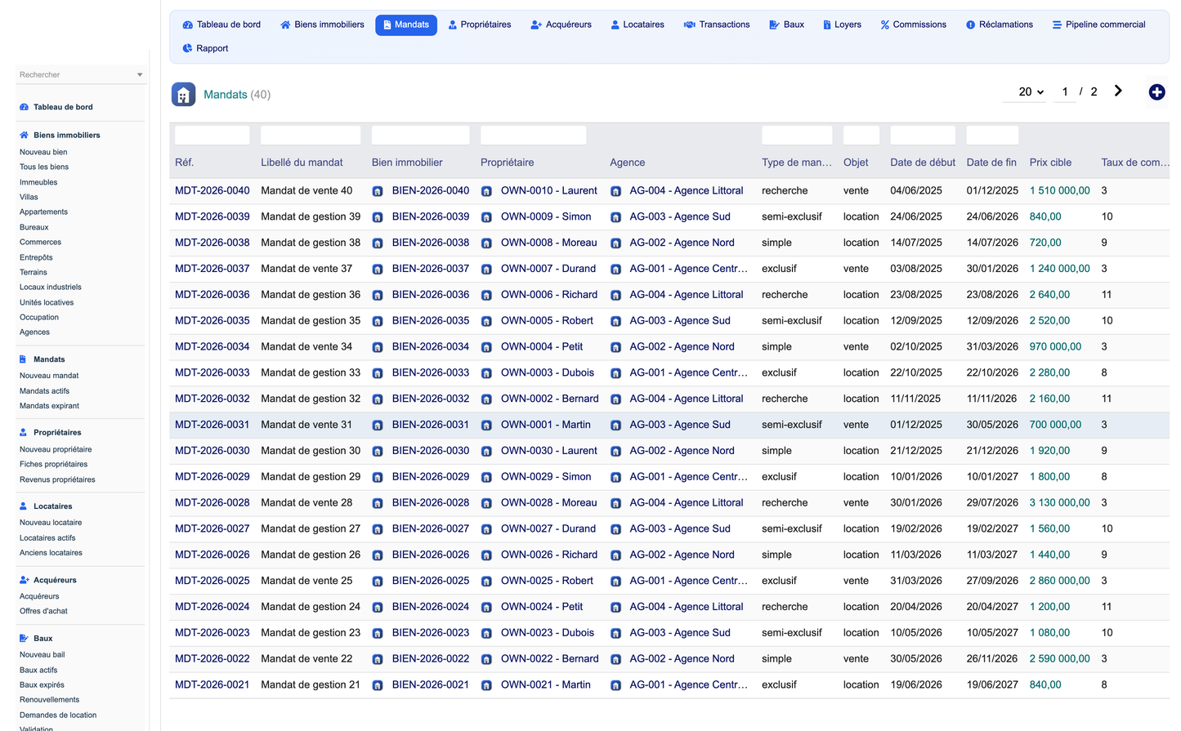Image resolution: width=1181 pixels, height=731 pixels.
Task: Open agency AG-003 - Agence Sud in row MDT-2026-0039
Action: (x=680, y=216)
